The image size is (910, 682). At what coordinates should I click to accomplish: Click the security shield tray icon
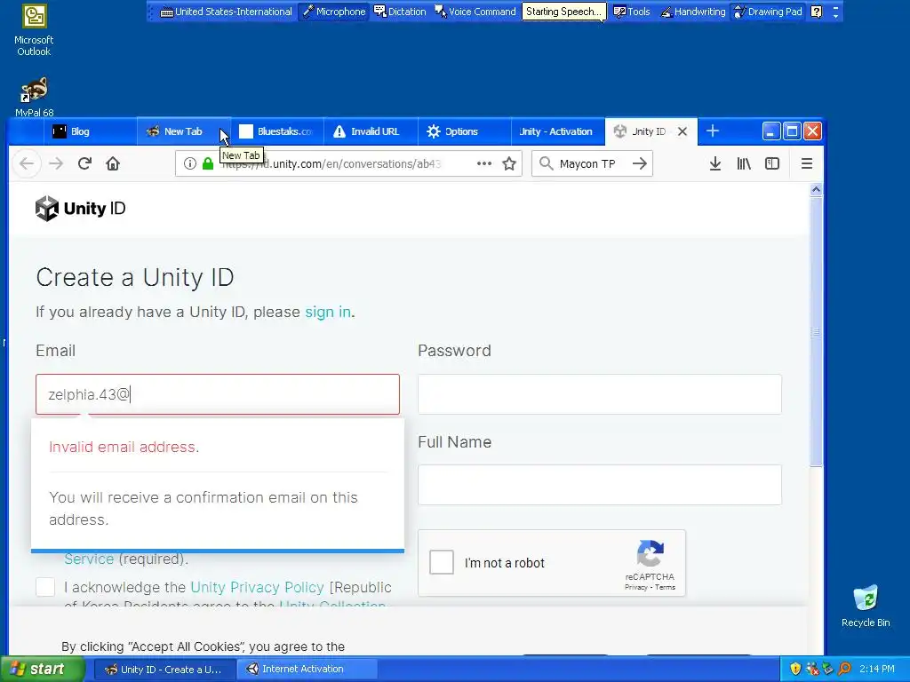(x=795, y=669)
